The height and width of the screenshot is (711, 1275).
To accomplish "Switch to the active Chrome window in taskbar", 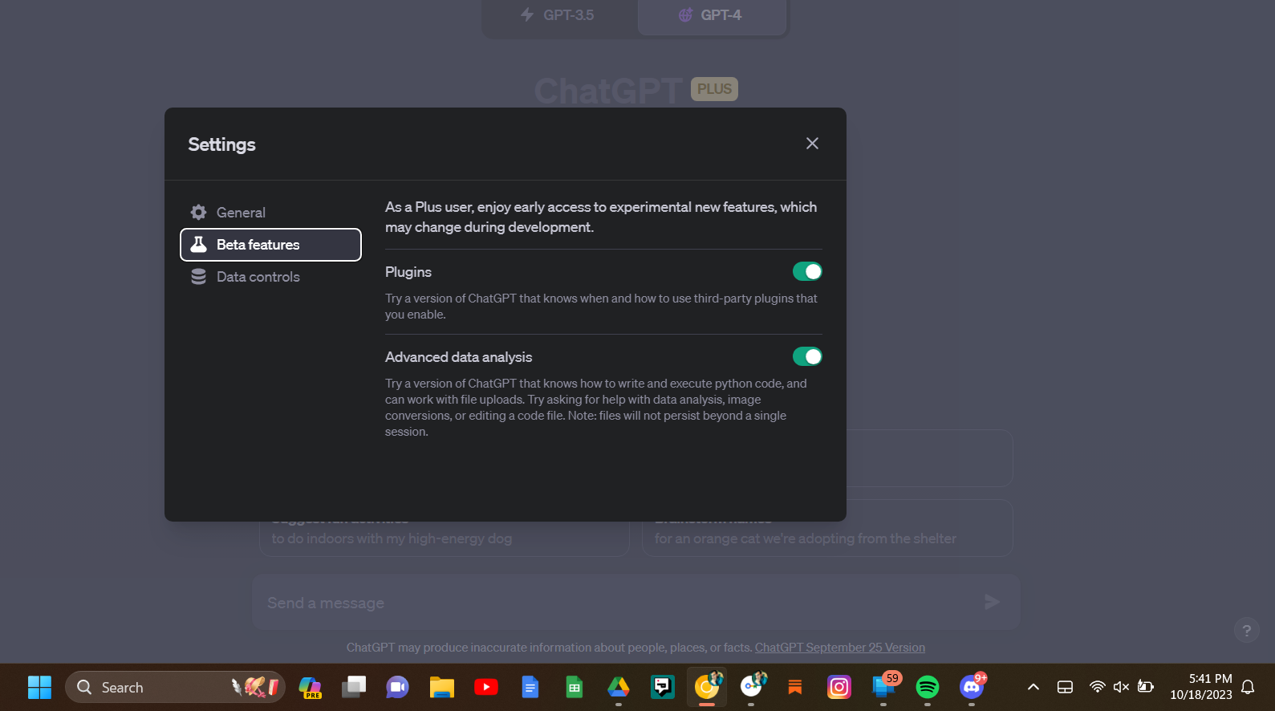I will point(707,688).
